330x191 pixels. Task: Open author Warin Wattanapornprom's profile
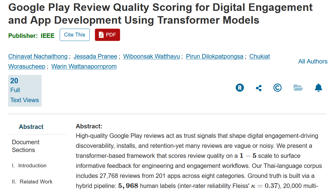coord(84,67)
